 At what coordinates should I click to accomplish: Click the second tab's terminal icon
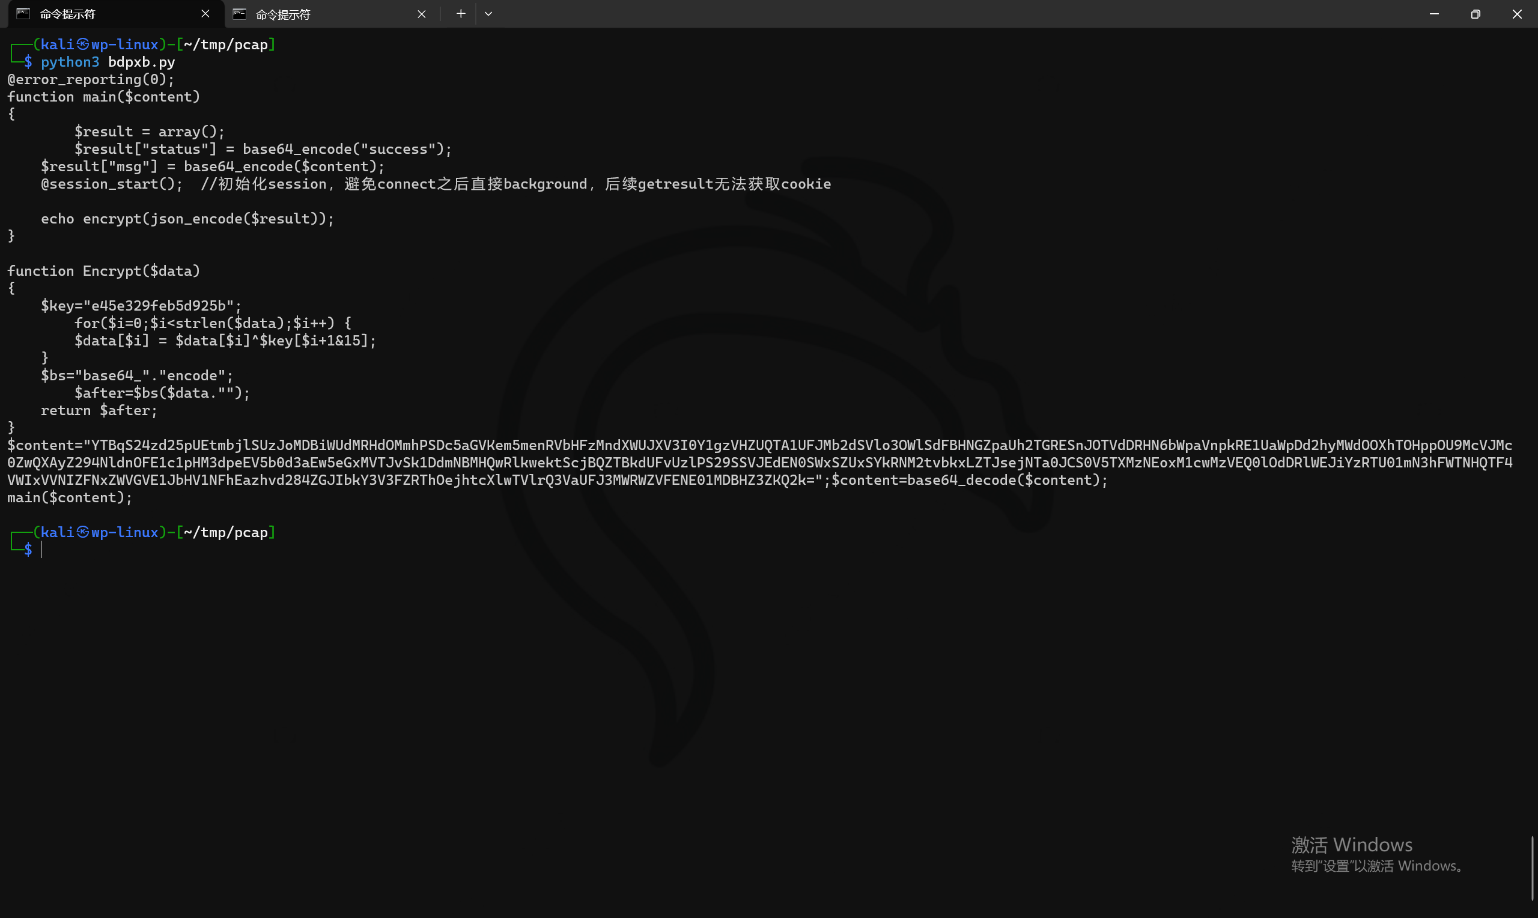coord(239,14)
